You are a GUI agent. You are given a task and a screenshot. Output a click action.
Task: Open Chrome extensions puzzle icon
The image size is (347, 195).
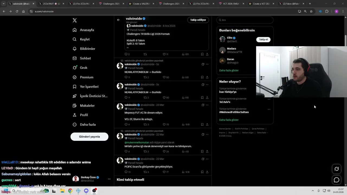coord(327,11)
